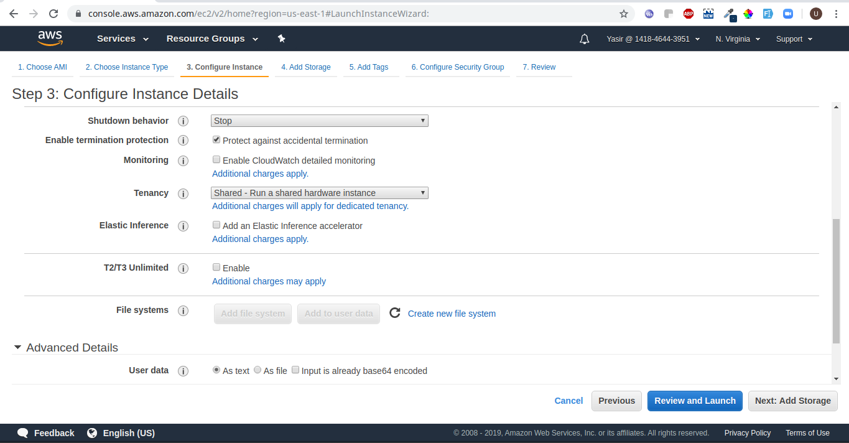
Task: Click the info icon next to Elastic Inference
Action: coord(183,226)
